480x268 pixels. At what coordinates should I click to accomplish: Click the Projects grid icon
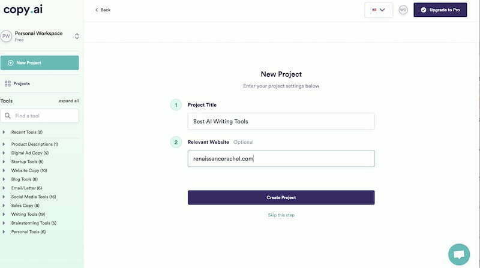pyautogui.click(x=8, y=83)
